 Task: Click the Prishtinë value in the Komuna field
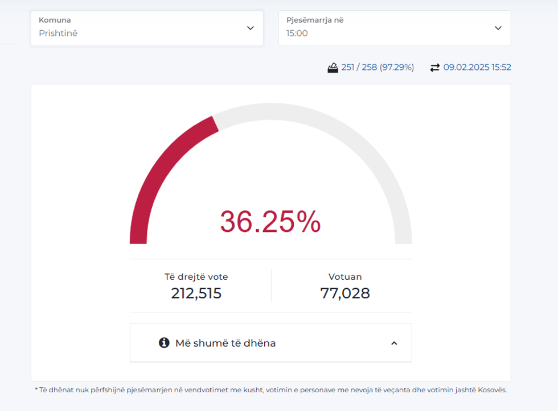tap(58, 34)
